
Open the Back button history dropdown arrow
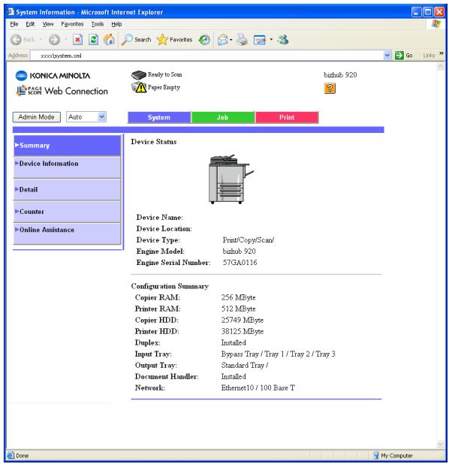(41, 39)
